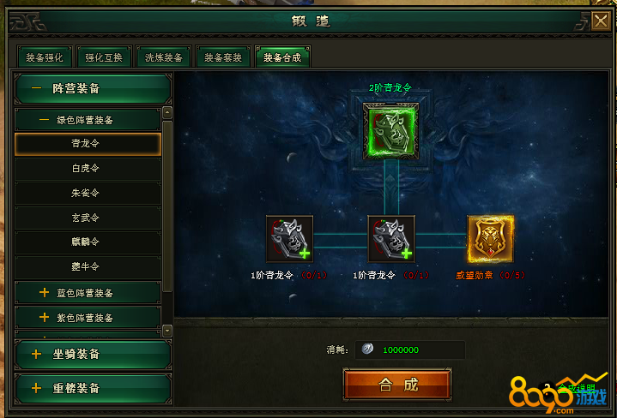Select the left 1阶青龙令 material slot

coord(289,239)
